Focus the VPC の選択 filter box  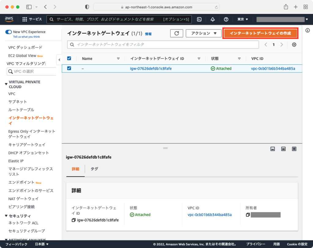31,71
